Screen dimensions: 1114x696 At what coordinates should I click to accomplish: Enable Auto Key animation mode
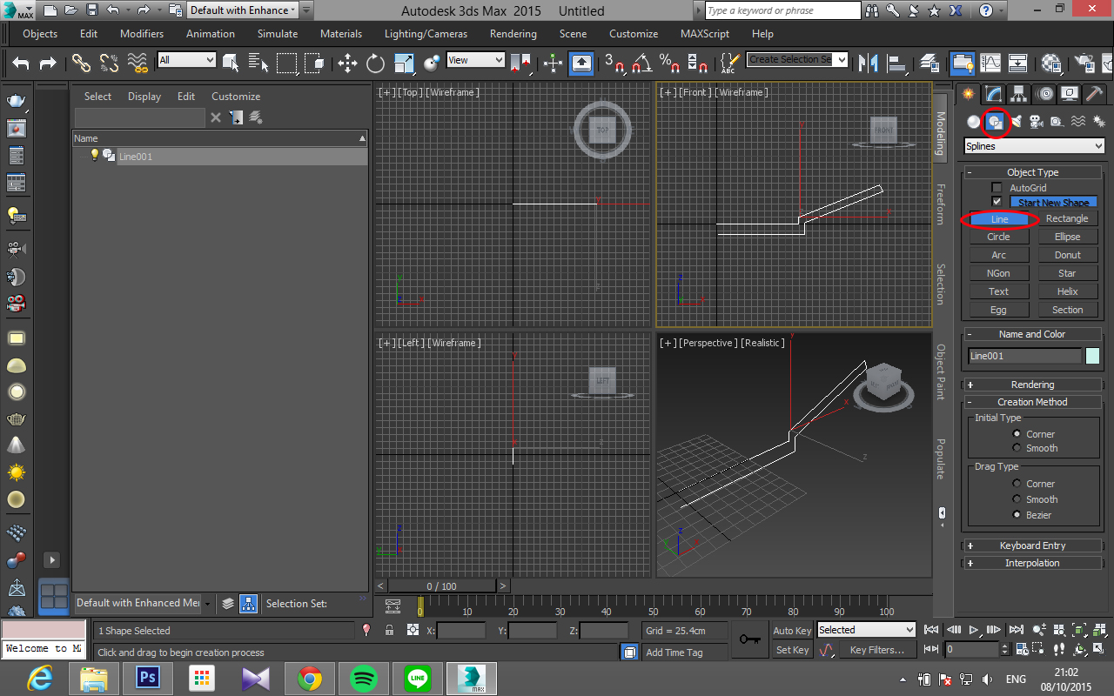click(791, 630)
